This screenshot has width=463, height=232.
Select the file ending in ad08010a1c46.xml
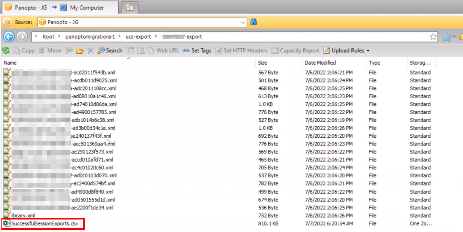60,96
